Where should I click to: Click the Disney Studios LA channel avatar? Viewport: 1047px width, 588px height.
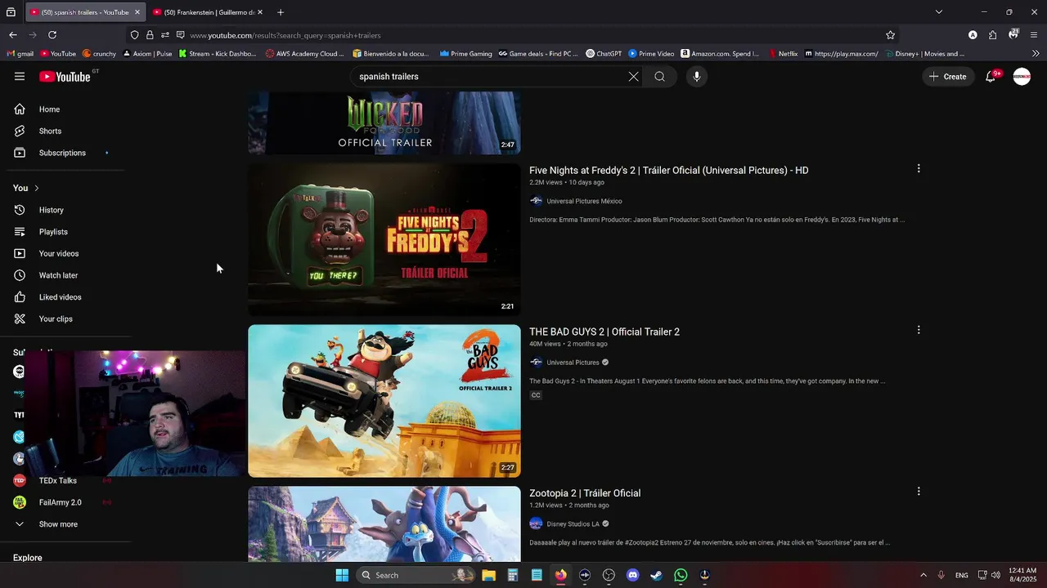tap(536, 523)
